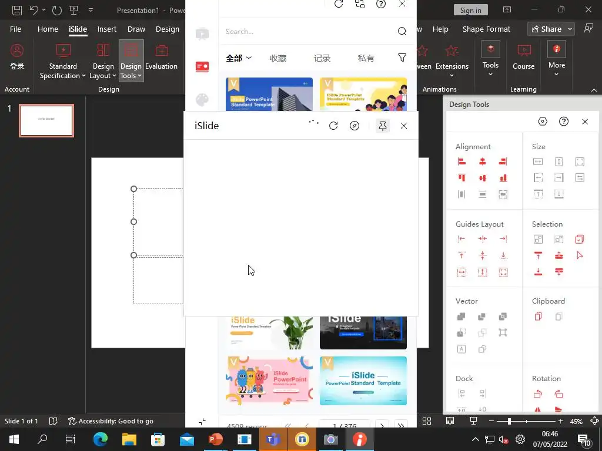The height and width of the screenshot is (451, 602).
Task: Click the Share button
Action: pos(551,29)
